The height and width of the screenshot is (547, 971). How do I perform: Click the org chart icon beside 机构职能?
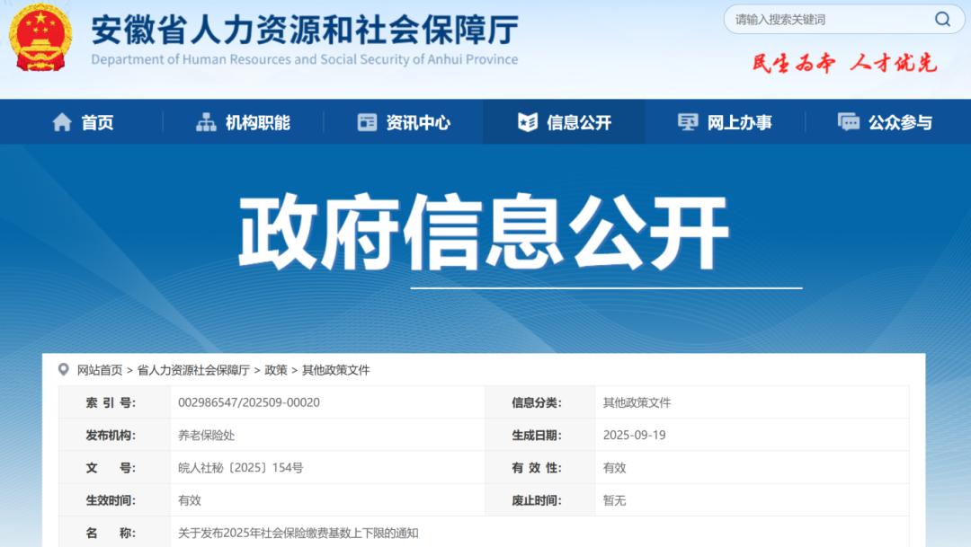click(x=206, y=123)
